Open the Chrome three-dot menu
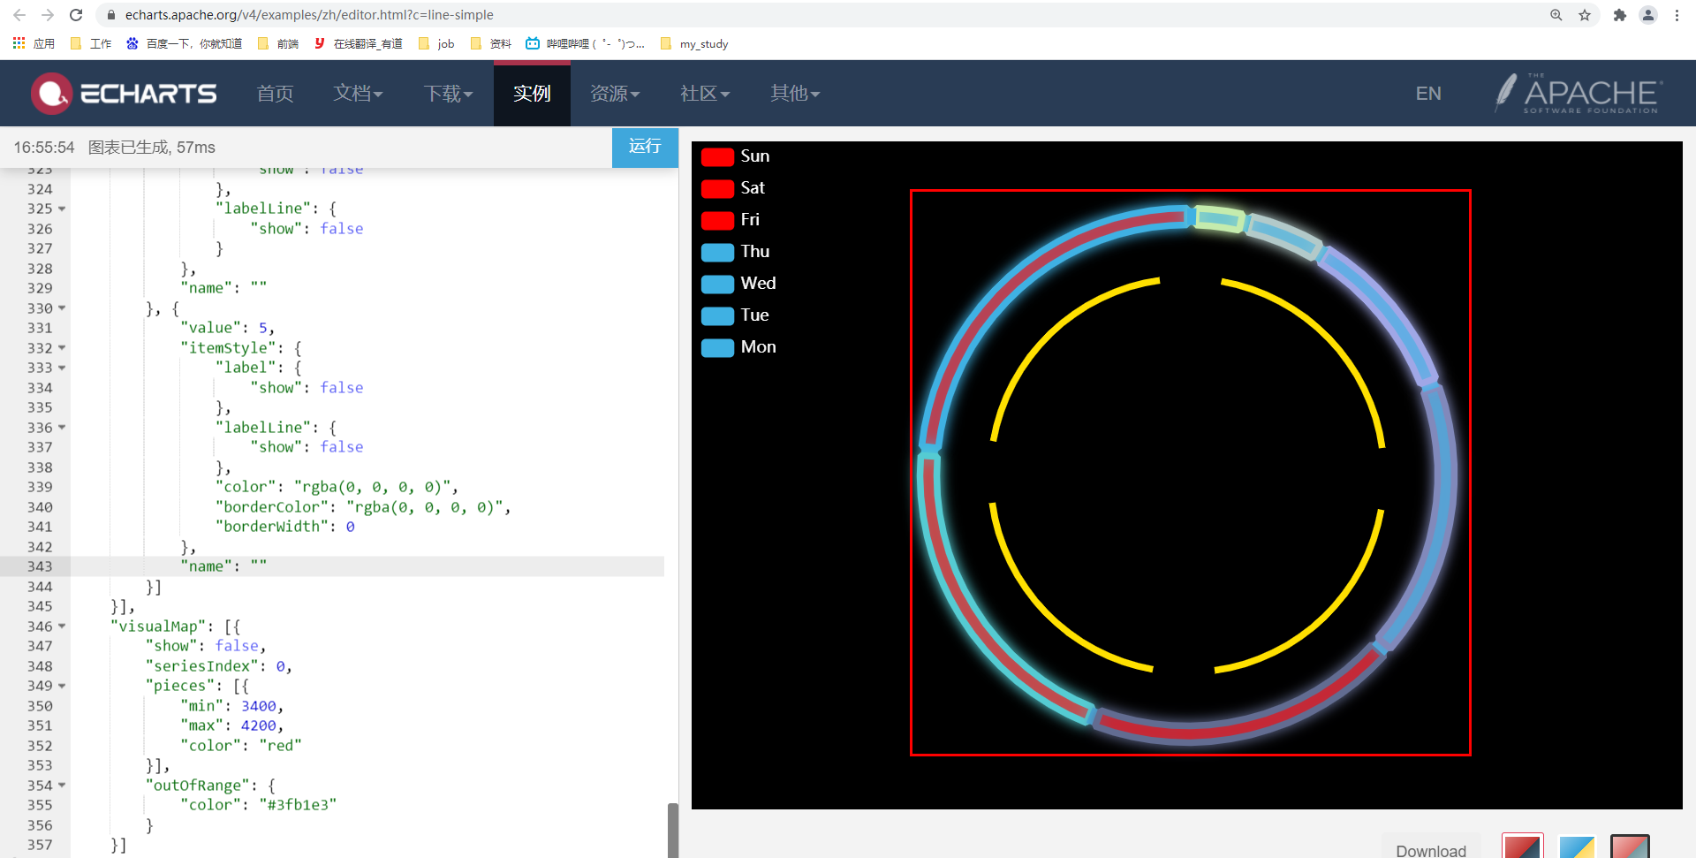 point(1677,15)
